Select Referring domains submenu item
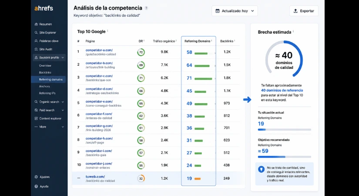Viewport: 359px width, 196px height. click(x=48, y=79)
